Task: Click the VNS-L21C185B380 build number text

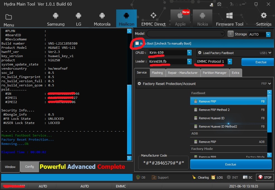Action: point(63,43)
